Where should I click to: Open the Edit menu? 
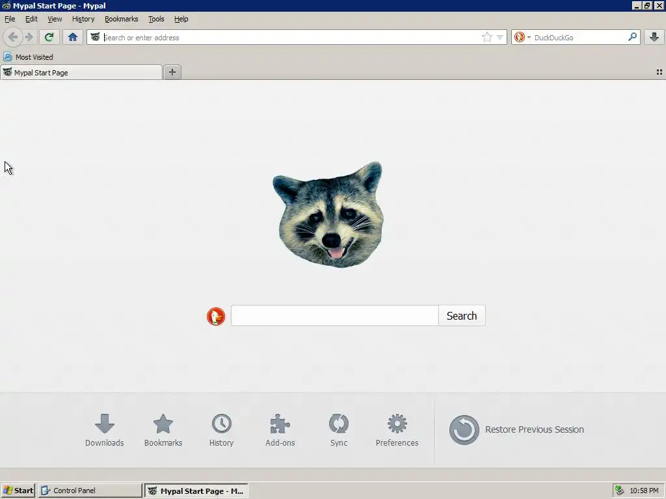pyautogui.click(x=31, y=19)
